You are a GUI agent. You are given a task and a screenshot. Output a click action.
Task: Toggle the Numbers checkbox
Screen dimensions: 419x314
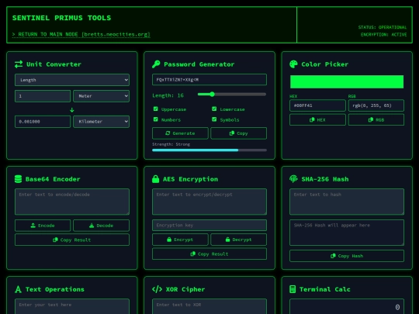[x=155, y=119]
